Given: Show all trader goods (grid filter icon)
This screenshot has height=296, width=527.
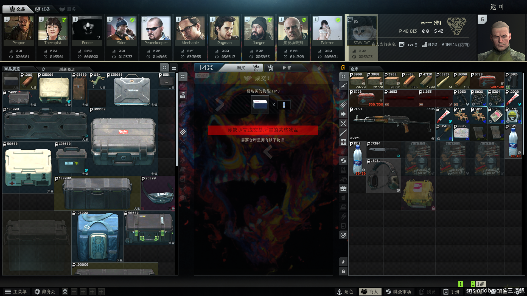Looking at the screenshot, I should click(183, 77).
